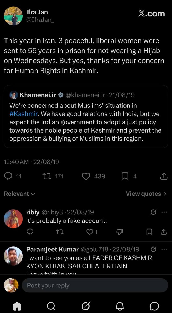This screenshot has width=172, height=313.
Task: View Khamenei.ir quoted profile picture
Action: point(14,95)
